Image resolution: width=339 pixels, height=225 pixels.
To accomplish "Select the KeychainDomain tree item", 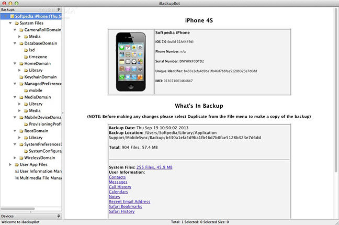I will 40,77.
